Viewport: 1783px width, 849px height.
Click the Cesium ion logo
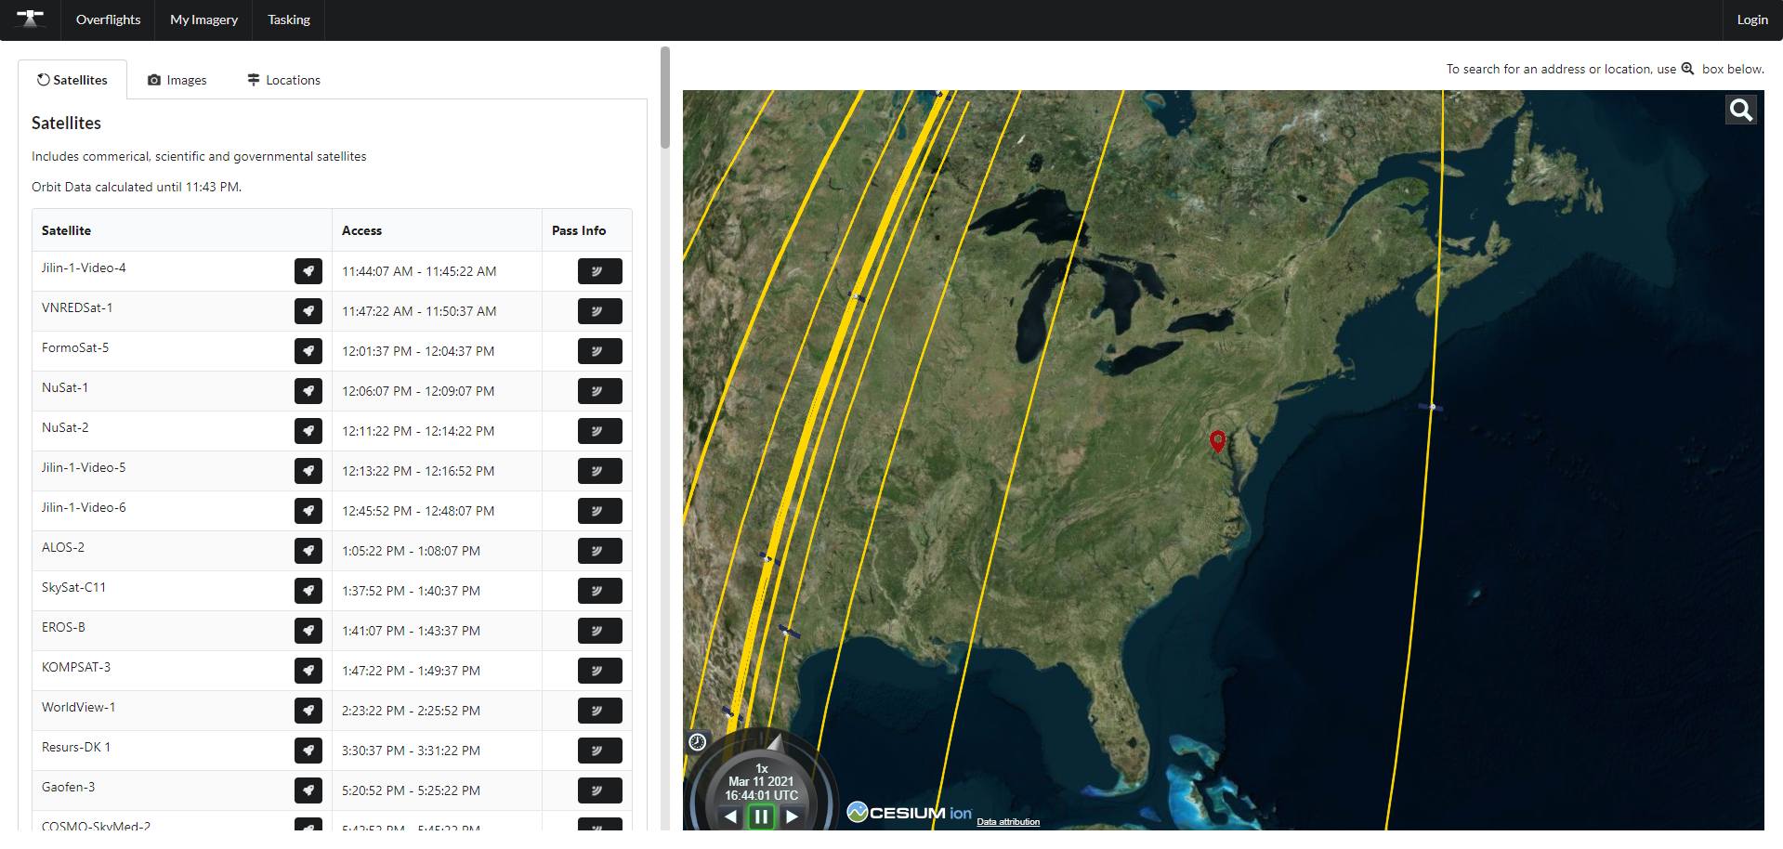click(910, 813)
